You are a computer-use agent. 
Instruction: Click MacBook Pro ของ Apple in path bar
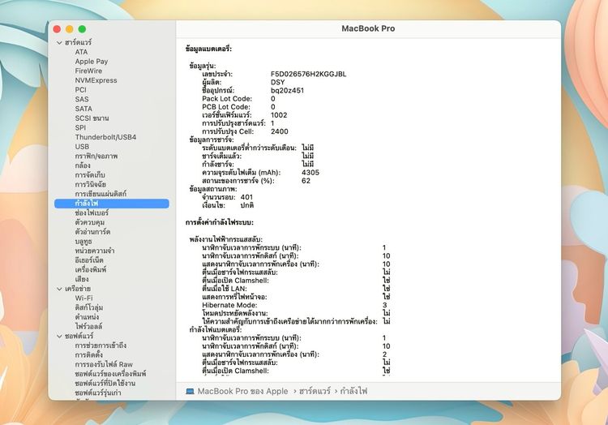point(242,391)
